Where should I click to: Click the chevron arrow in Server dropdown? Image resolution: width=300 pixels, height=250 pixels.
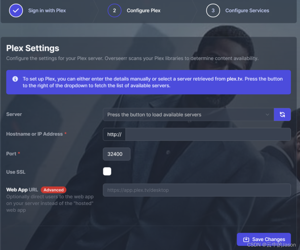click(x=267, y=115)
